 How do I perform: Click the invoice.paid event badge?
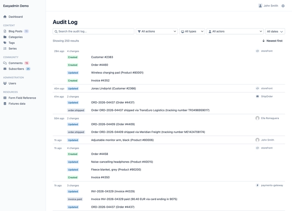[x=75, y=199]
